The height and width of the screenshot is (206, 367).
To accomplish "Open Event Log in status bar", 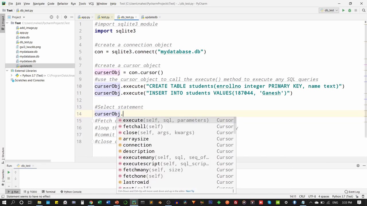I will 352,192.
